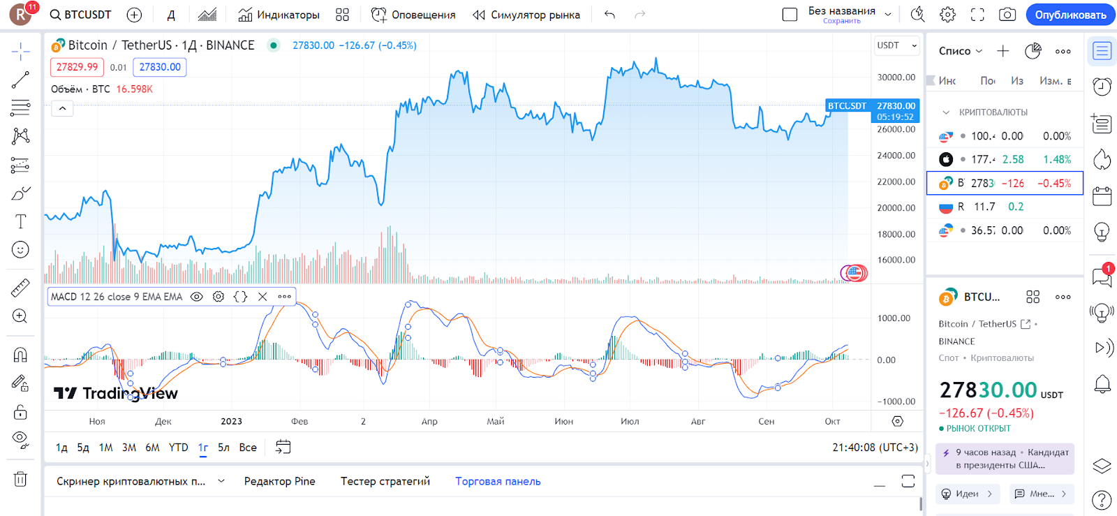Open chart type selector icon
Viewport: 1117px width, 516px height.
(207, 15)
